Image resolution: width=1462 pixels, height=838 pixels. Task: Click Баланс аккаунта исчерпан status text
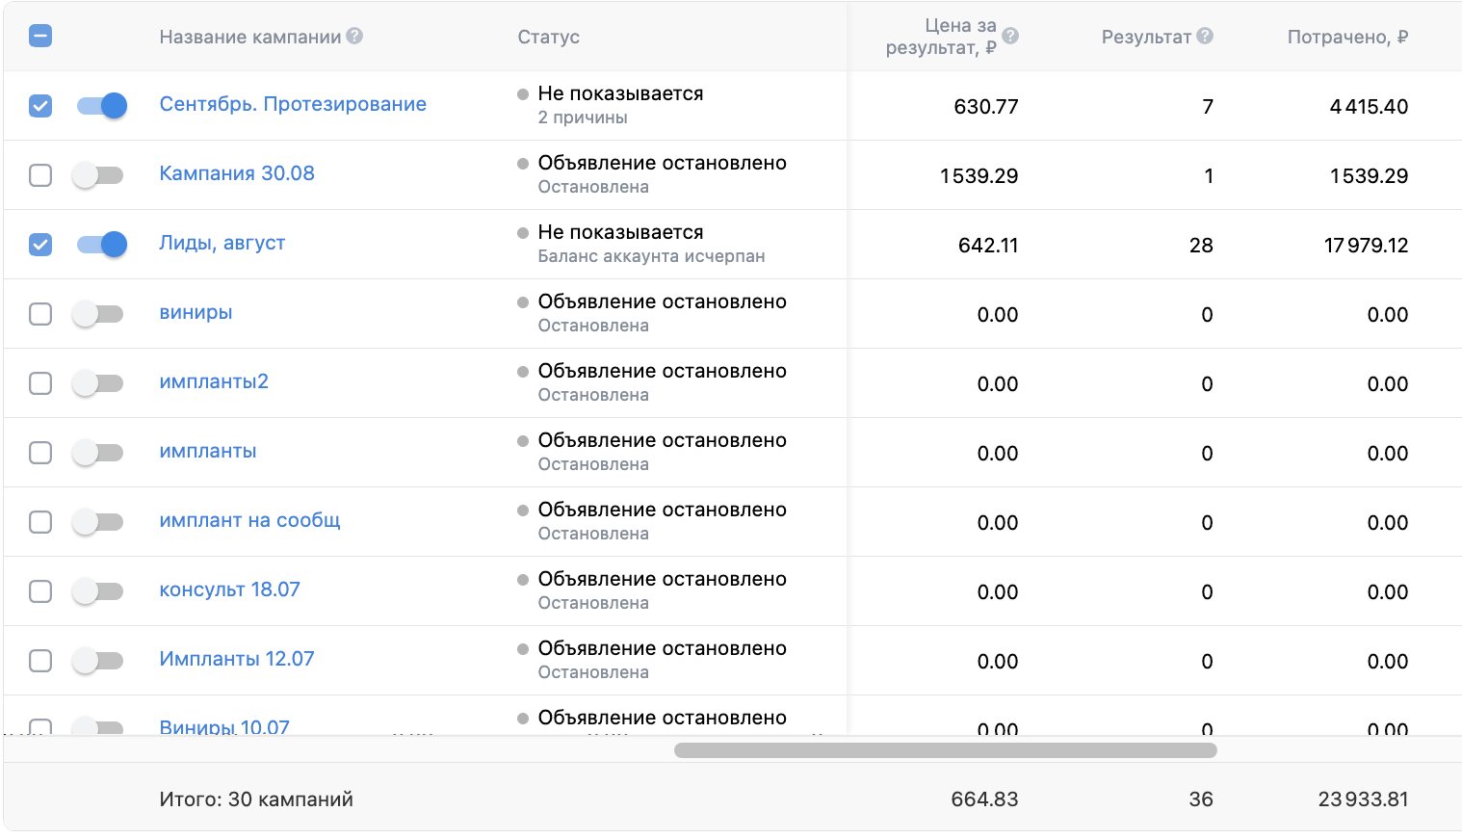pyautogui.click(x=651, y=256)
